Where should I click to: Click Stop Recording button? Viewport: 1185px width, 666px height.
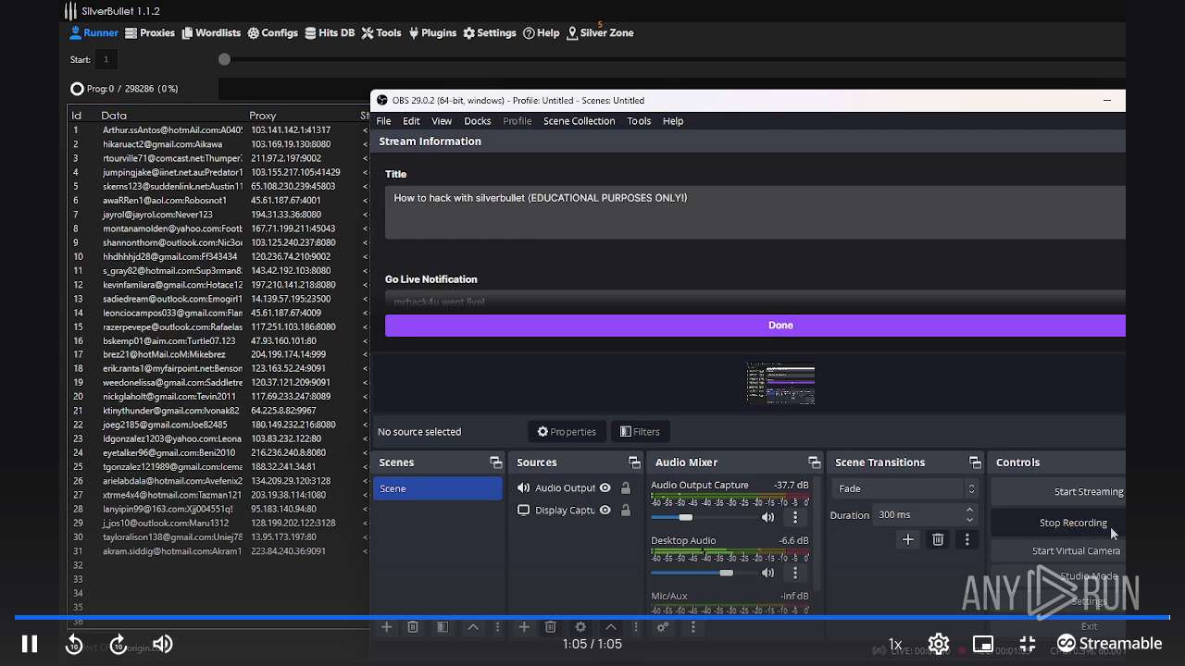1059,523
